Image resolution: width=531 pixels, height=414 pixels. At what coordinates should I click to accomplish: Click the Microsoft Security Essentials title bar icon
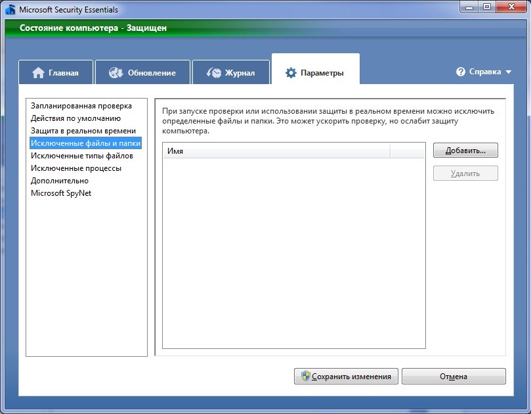[11, 9]
